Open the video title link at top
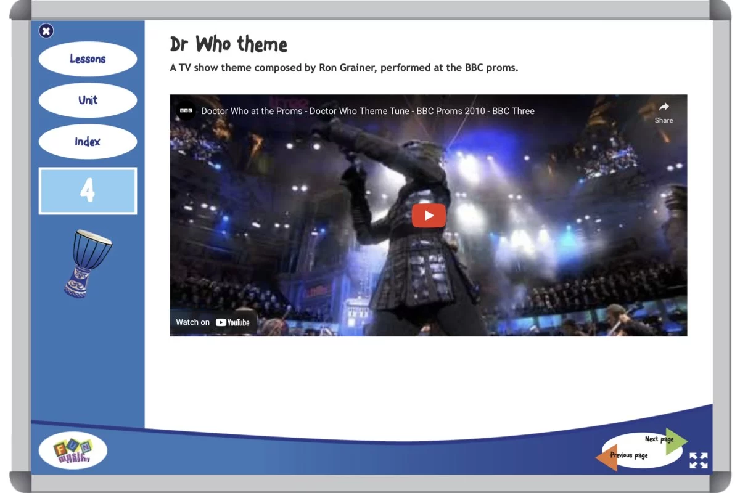Image resolution: width=740 pixels, height=493 pixels. click(x=368, y=111)
